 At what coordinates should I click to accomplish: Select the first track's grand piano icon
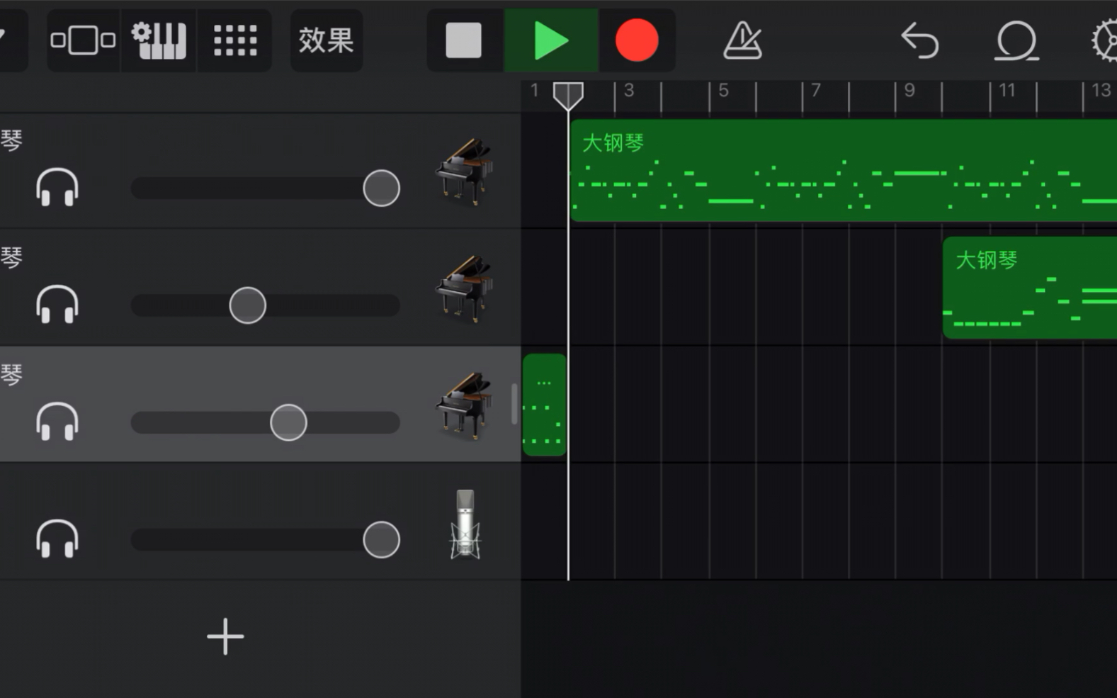pos(464,171)
